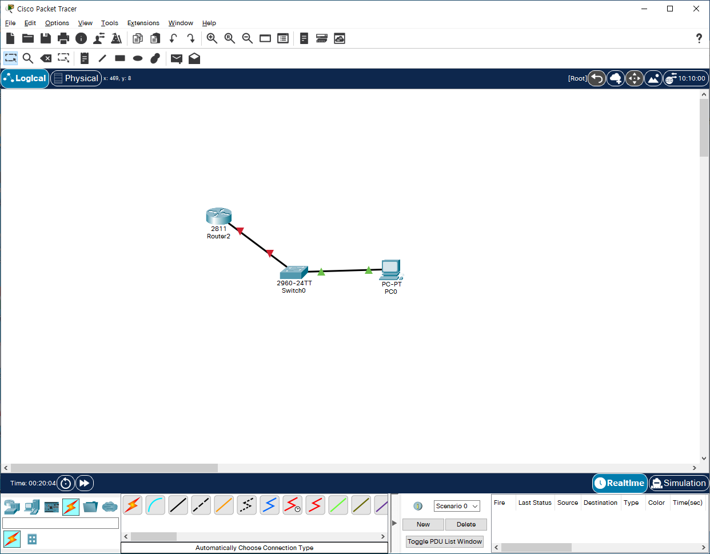Pick the automatic connection lightning cable

tap(133, 505)
